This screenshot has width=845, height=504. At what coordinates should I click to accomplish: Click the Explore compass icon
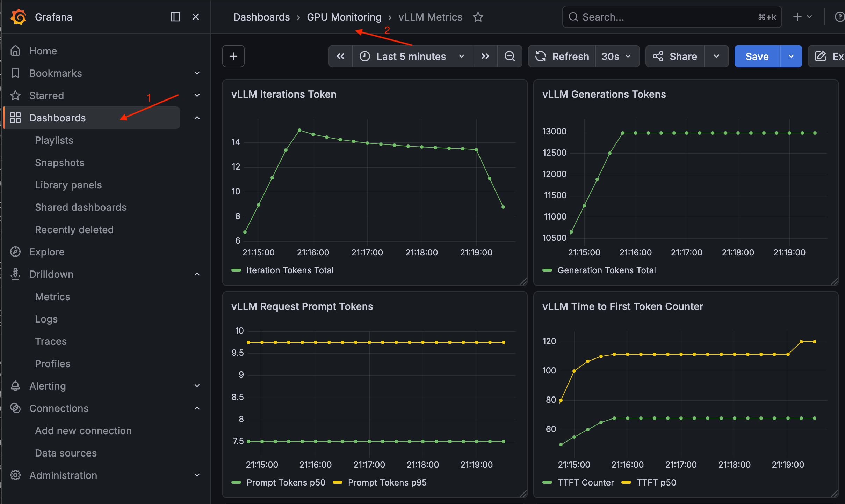click(15, 252)
